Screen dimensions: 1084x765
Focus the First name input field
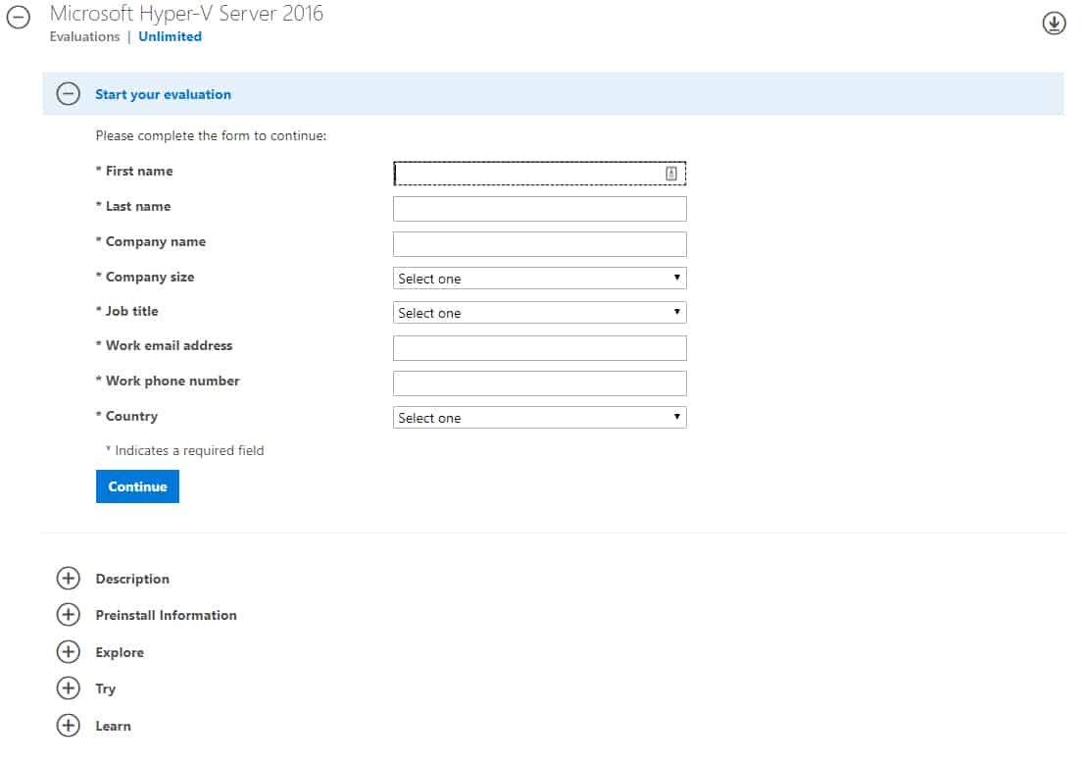(539, 174)
